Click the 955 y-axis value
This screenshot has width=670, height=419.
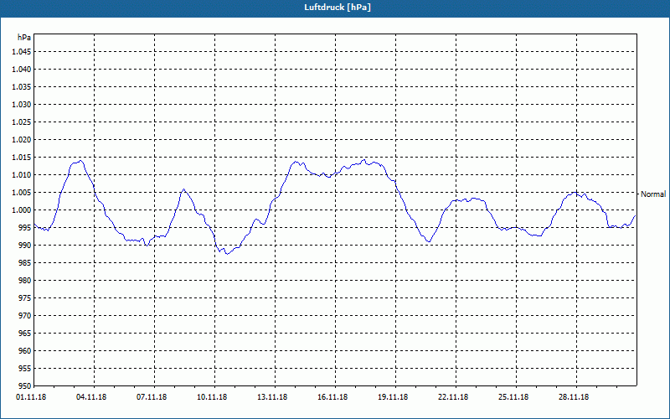25,369
